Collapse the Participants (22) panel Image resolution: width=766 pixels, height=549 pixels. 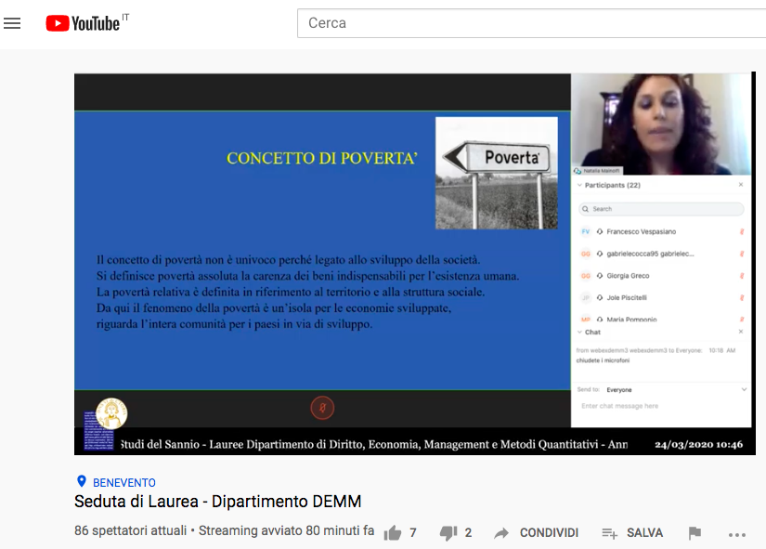[579, 185]
